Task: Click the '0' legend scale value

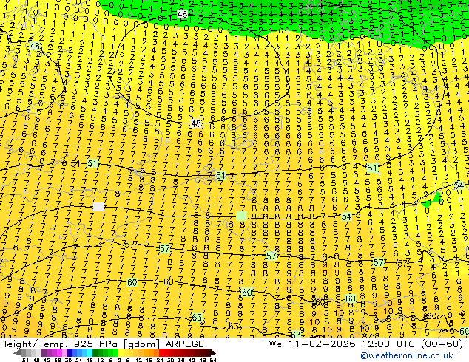Action: 119,360
